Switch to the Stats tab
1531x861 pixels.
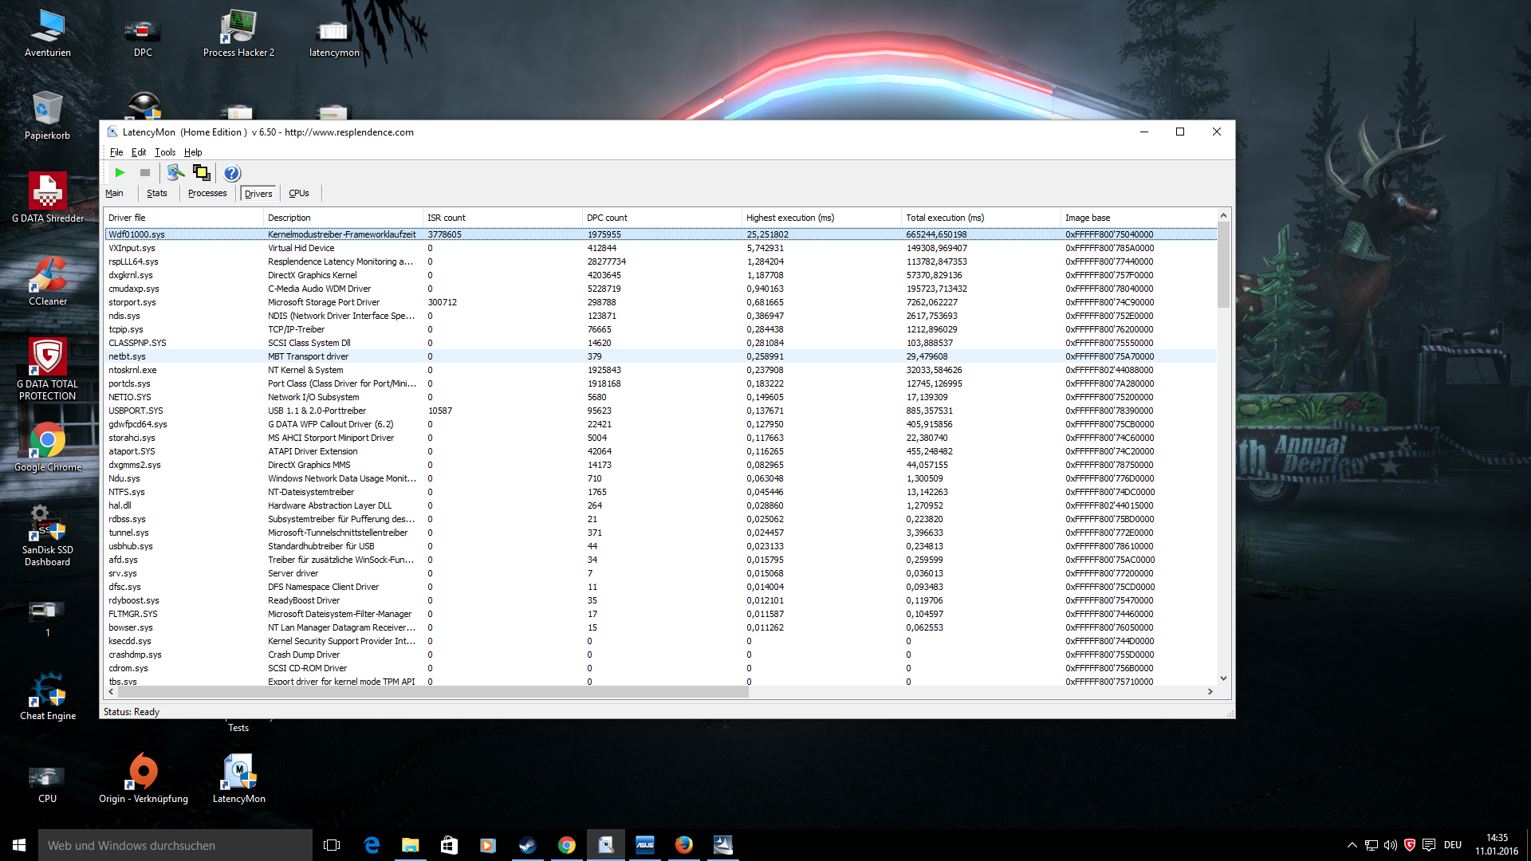tap(157, 194)
